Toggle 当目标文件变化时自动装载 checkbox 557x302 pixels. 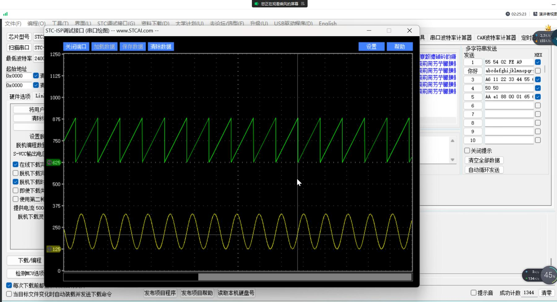coord(9,294)
